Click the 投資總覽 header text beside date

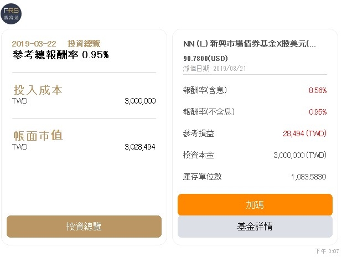84,44
